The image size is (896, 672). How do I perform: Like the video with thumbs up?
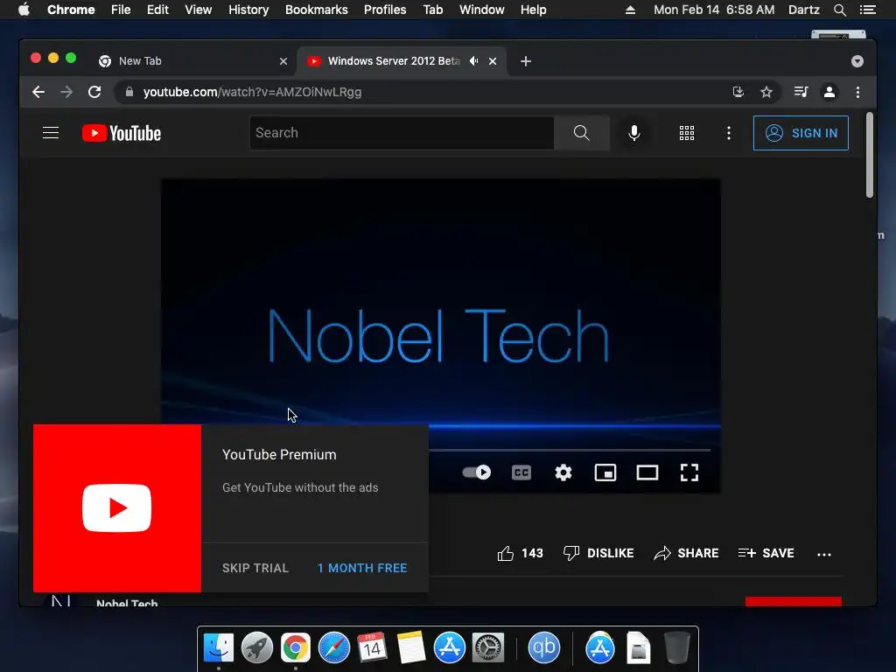coord(520,553)
